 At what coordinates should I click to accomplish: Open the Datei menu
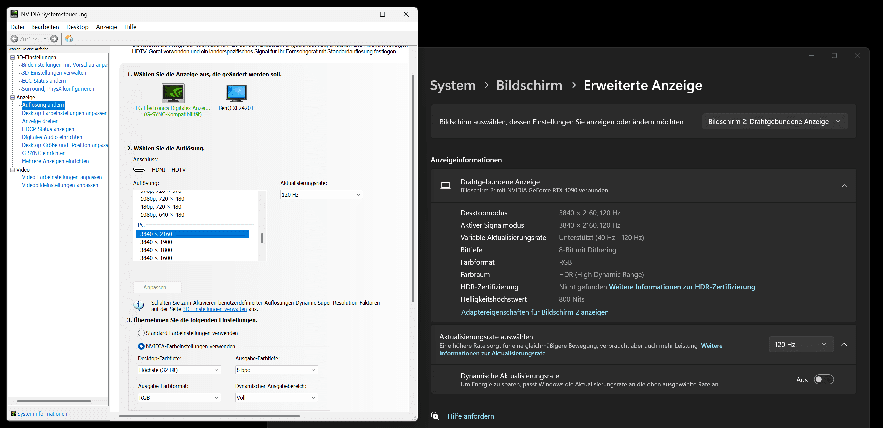tap(17, 27)
